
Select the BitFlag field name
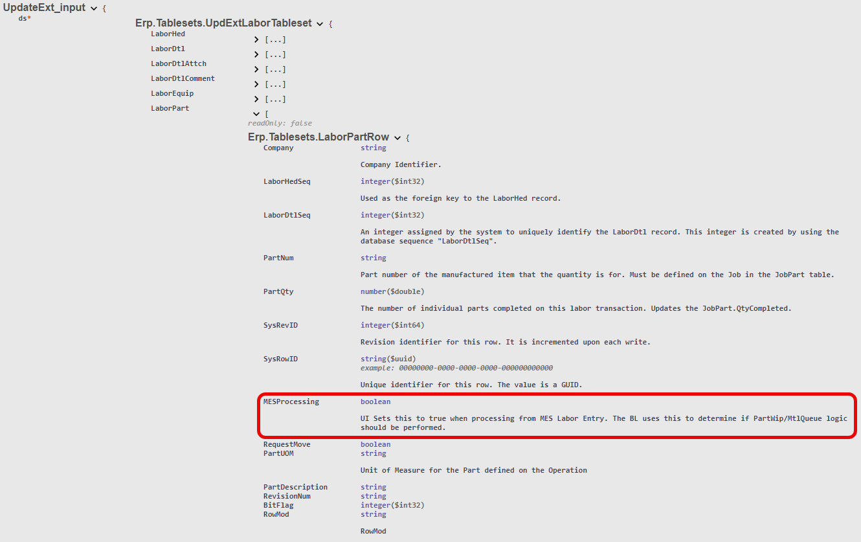(278, 505)
